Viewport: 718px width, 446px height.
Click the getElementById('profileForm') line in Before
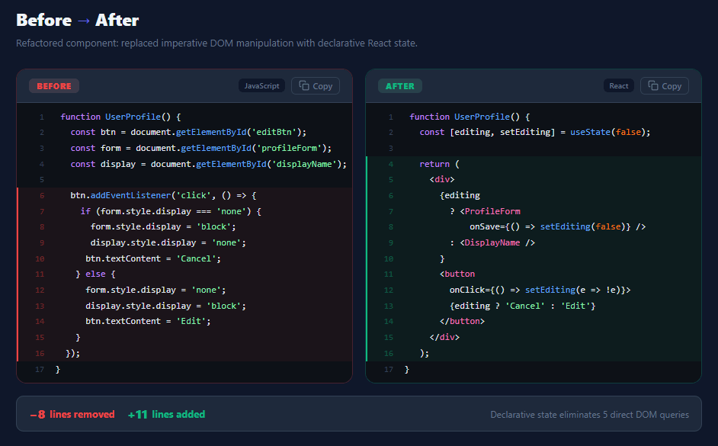coord(184,148)
